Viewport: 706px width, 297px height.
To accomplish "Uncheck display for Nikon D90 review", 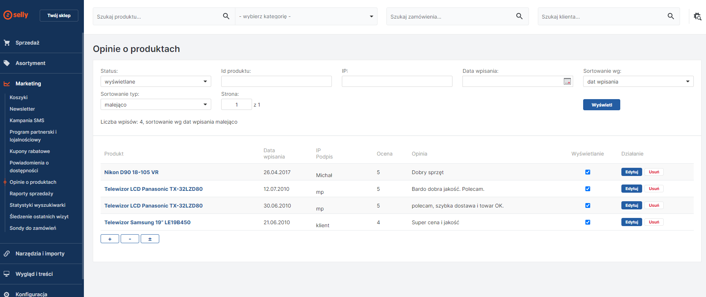I will (x=588, y=172).
